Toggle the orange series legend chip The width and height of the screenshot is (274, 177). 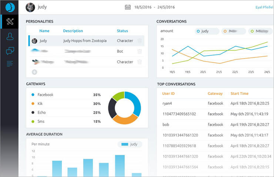coord(234,31)
